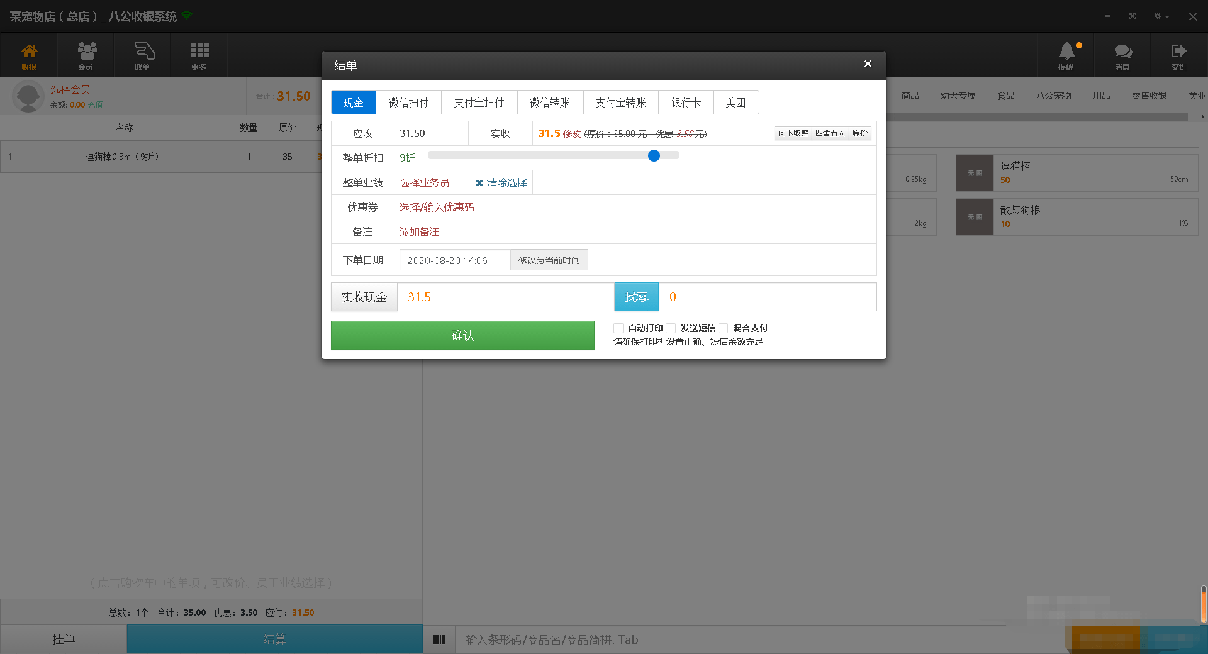
Task: Click 选择会员 link
Action: (70, 90)
